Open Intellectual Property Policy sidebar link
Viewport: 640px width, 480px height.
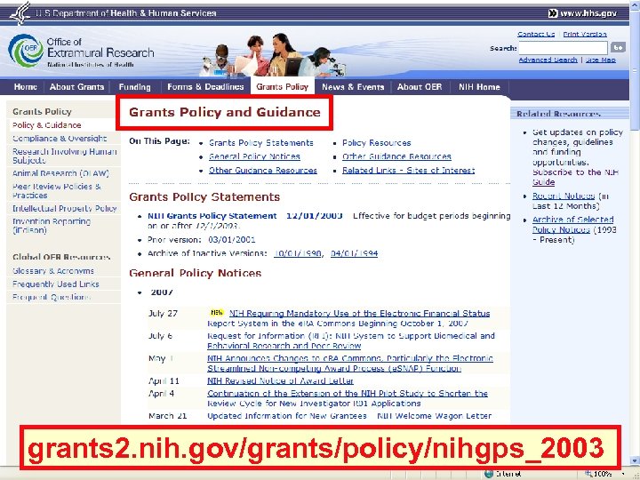65,209
